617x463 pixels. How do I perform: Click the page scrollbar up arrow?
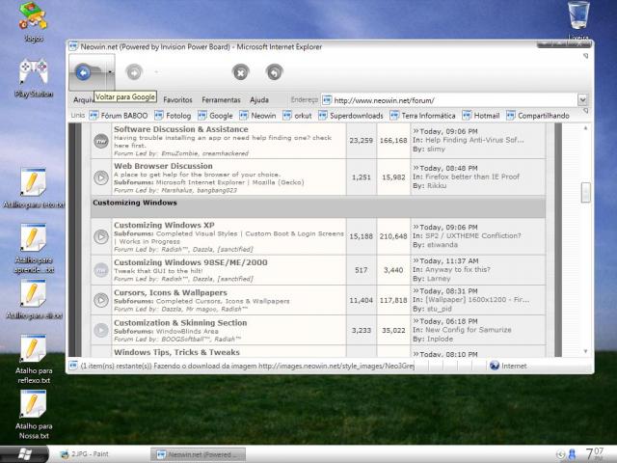(x=585, y=128)
